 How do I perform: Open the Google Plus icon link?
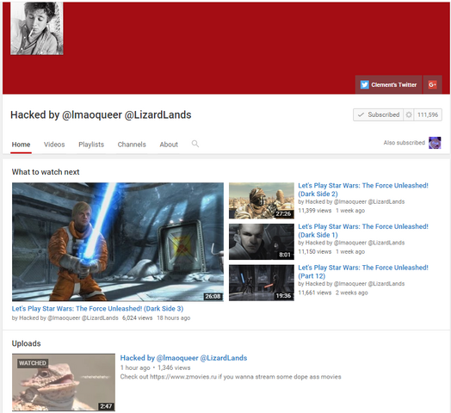pyautogui.click(x=432, y=85)
